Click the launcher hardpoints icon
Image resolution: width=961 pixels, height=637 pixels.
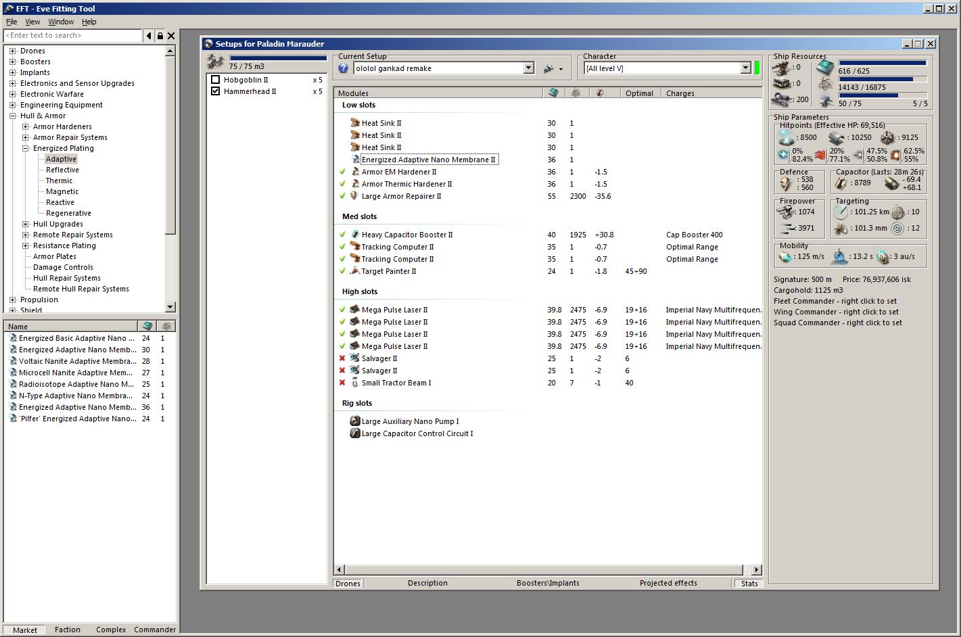tap(783, 83)
